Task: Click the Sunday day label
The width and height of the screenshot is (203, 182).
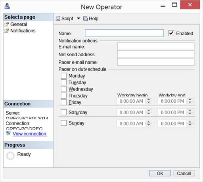Action: click(x=77, y=123)
